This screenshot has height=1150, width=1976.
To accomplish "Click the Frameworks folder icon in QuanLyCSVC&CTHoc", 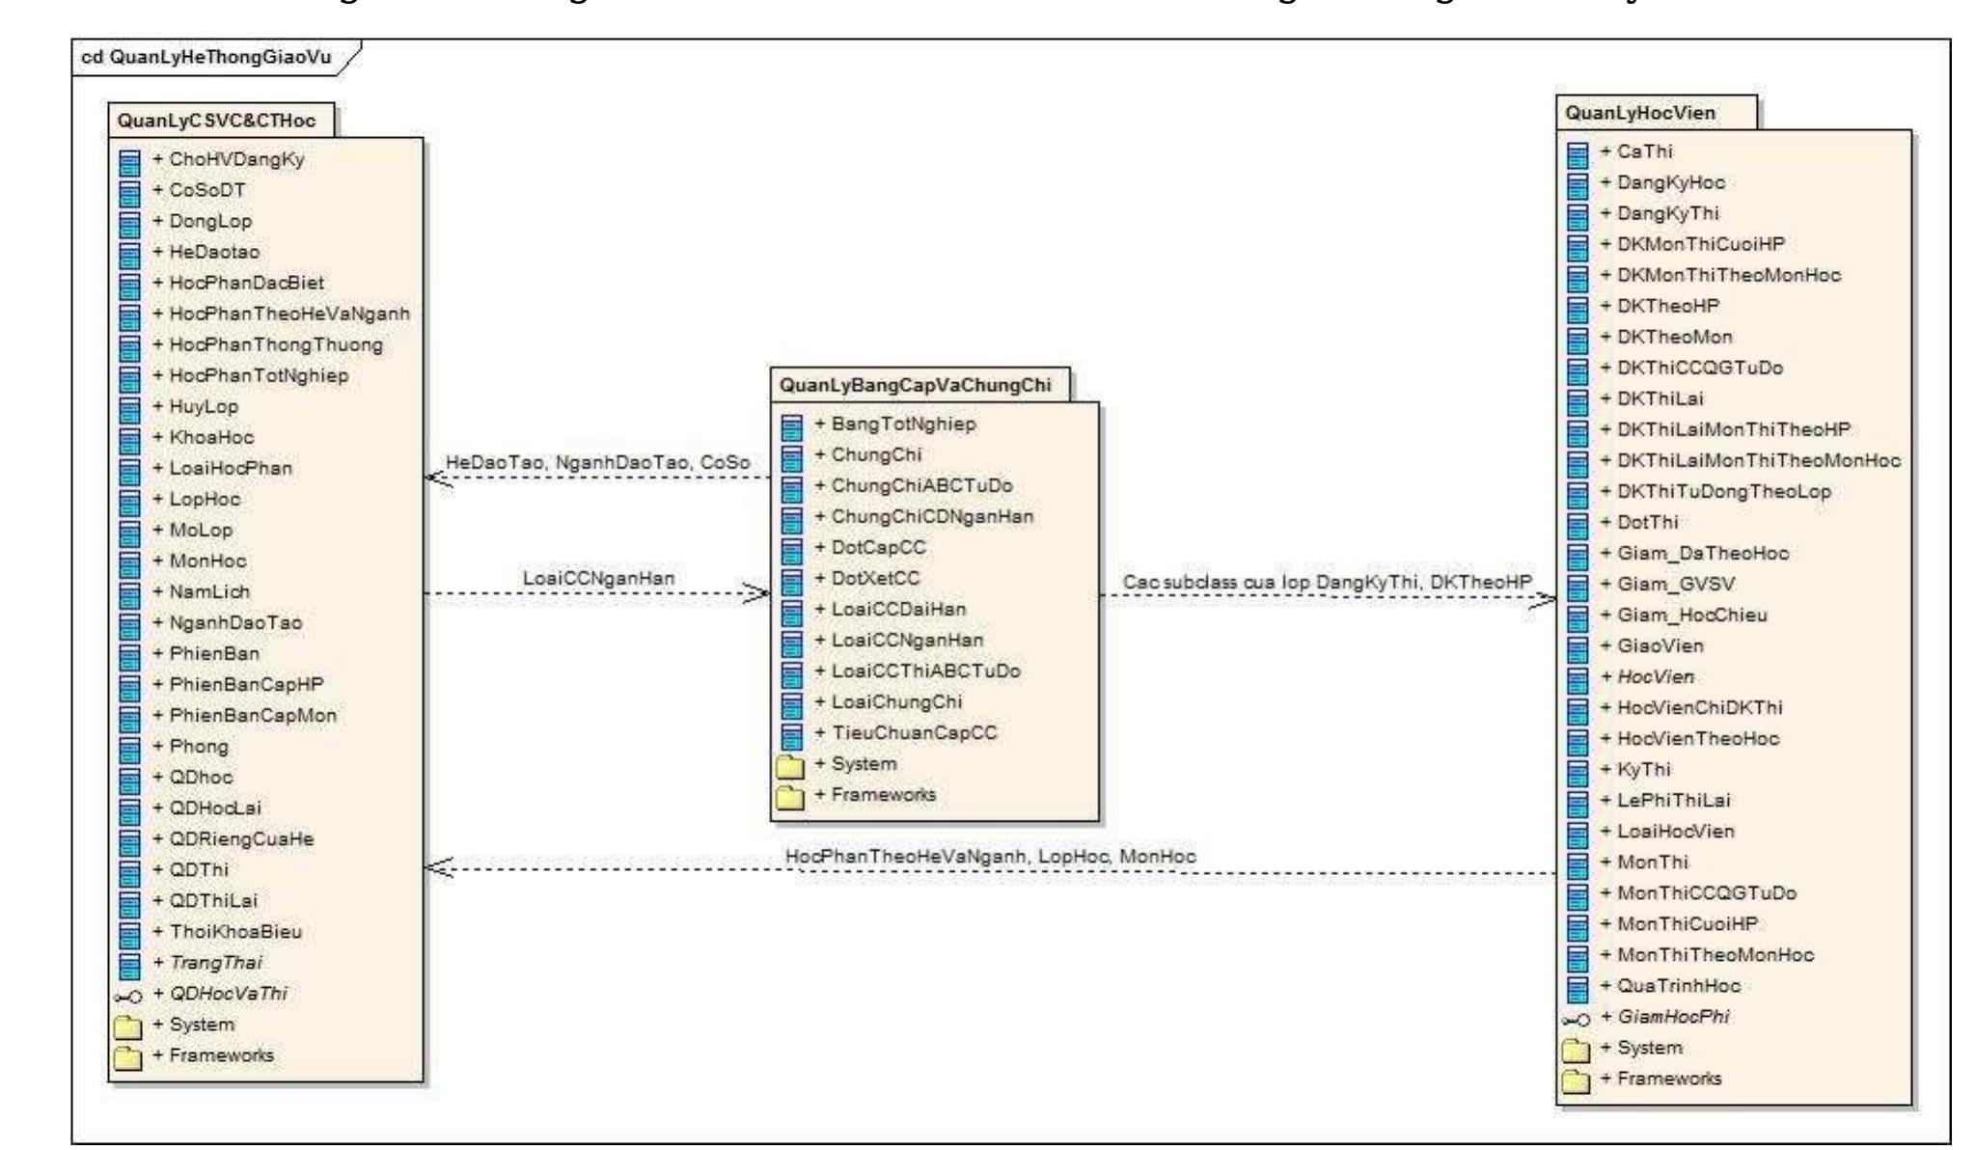I will pos(128,1056).
